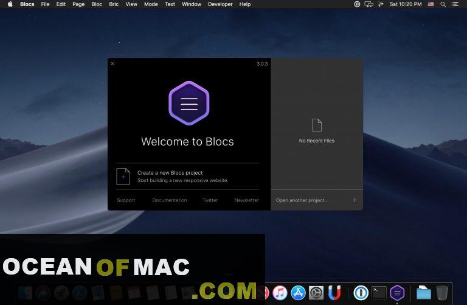Click the 3.0.3 version number

pyautogui.click(x=262, y=64)
